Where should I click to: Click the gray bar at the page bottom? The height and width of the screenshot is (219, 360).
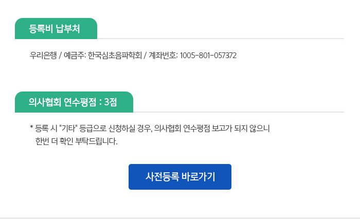pos(180,218)
